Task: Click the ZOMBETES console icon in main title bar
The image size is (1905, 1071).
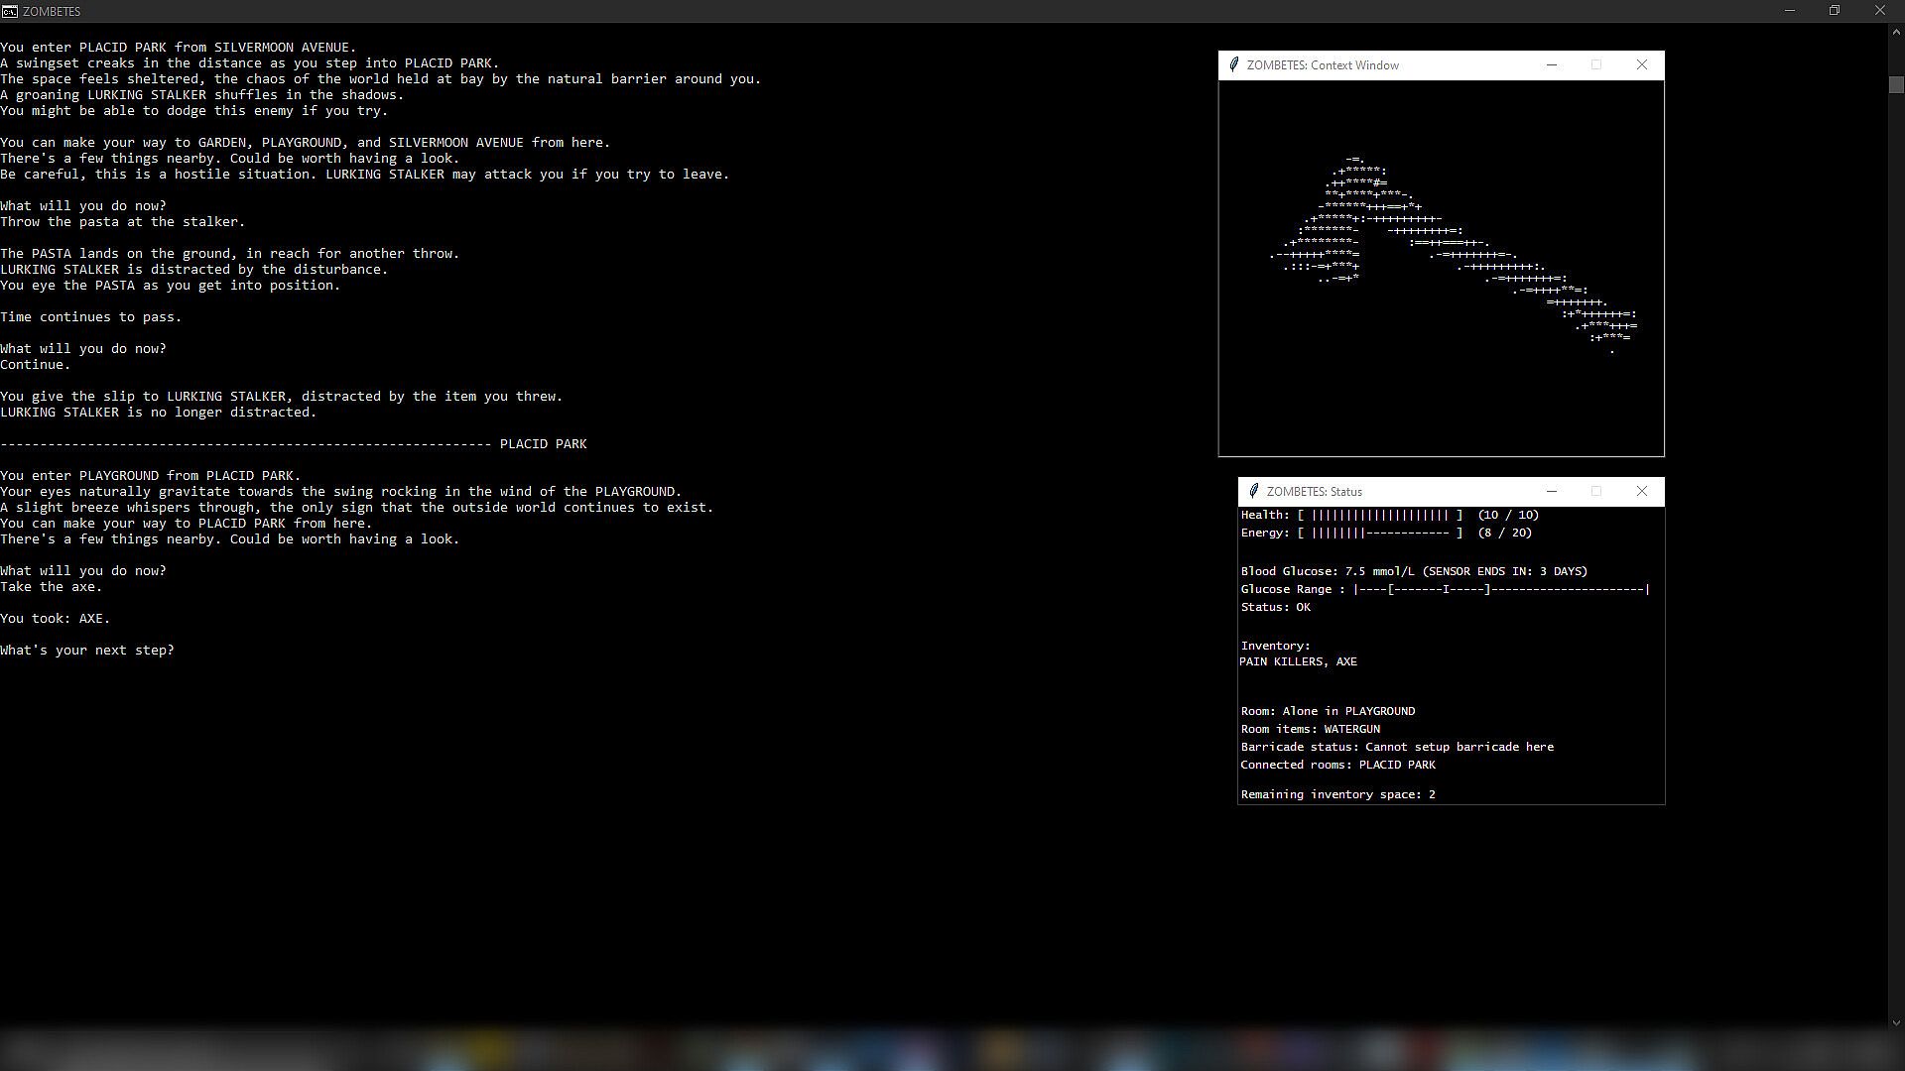Action: 9,11
